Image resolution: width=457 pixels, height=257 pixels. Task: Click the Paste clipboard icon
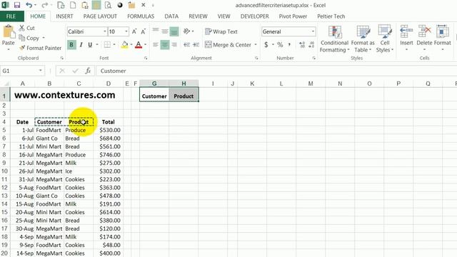pyautogui.click(x=8, y=32)
